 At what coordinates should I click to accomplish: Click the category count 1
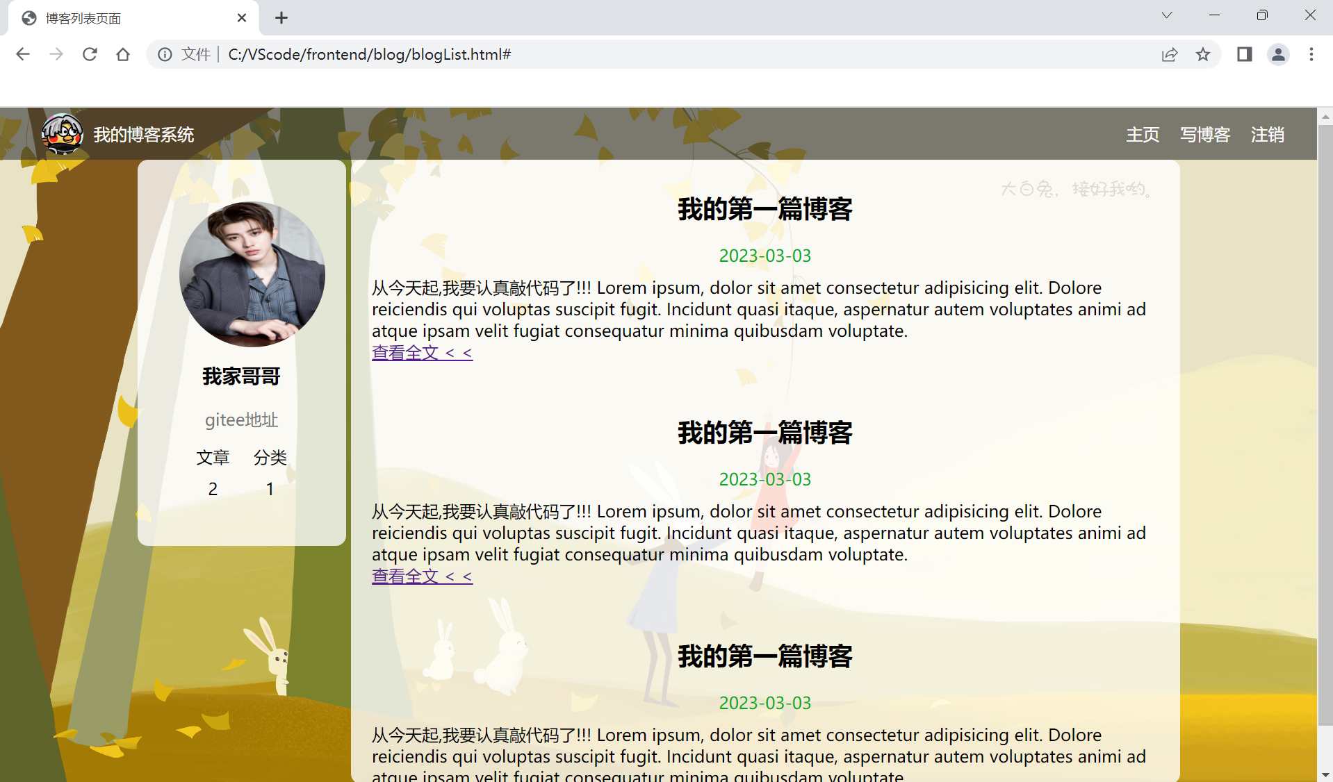pyautogui.click(x=270, y=489)
